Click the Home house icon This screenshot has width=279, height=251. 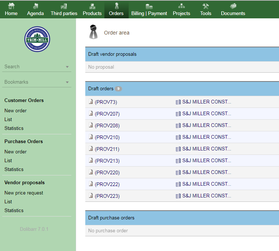click(x=11, y=6)
